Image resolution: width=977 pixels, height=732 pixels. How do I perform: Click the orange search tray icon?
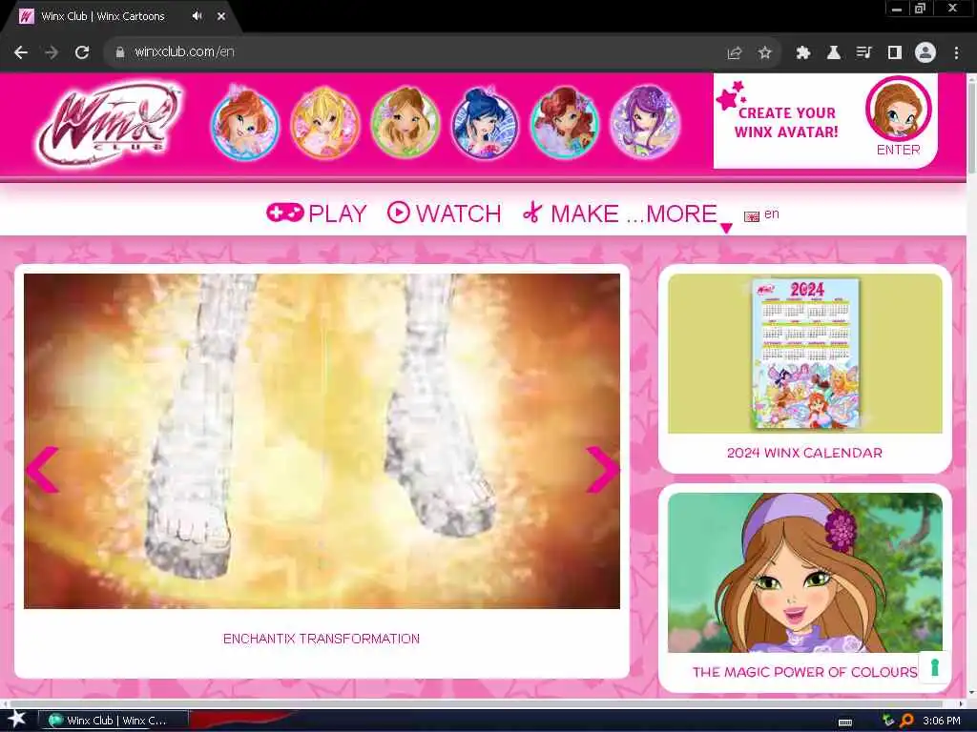(x=906, y=721)
